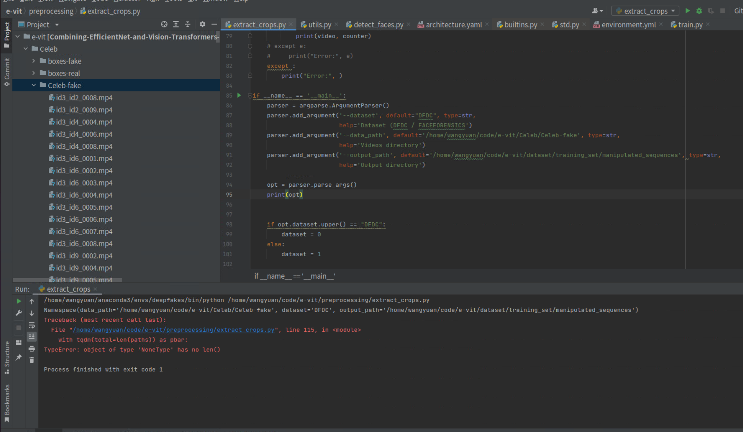Click the preprocessing breadcrumb
The image size is (743, 432).
coord(51,11)
